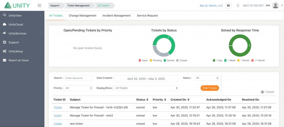Sort tickets by Priority column arrows

pos(165,100)
